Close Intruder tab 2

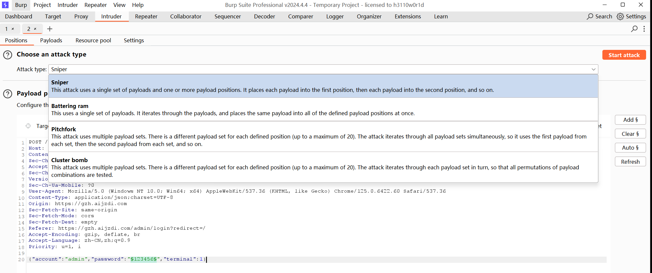point(35,29)
